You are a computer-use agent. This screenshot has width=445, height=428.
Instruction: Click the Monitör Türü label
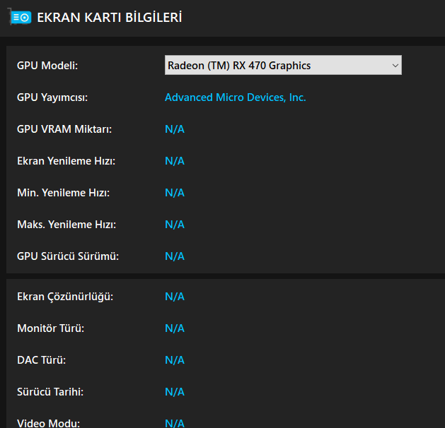pyautogui.click(x=50, y=328)
